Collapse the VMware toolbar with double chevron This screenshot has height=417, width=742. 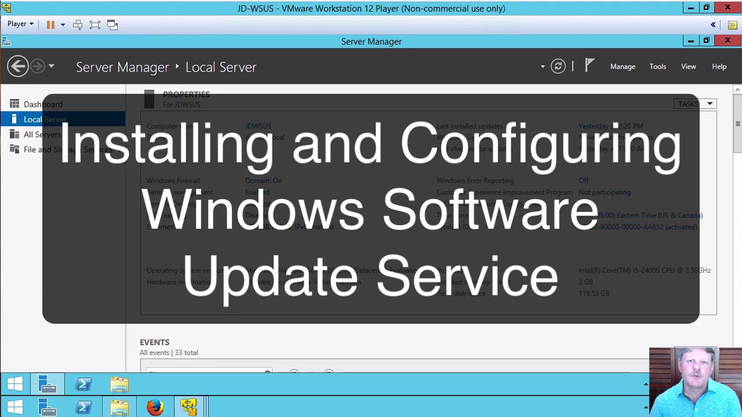pyautogui.click(x=713, y=24)
